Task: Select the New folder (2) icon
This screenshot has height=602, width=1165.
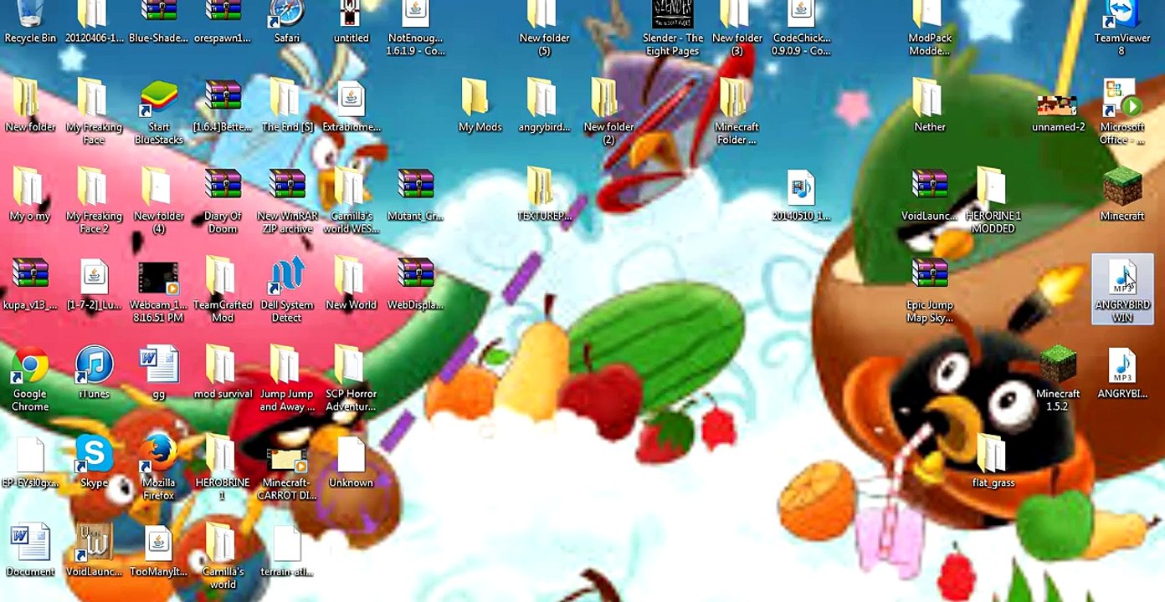Action: click(608, 113)
